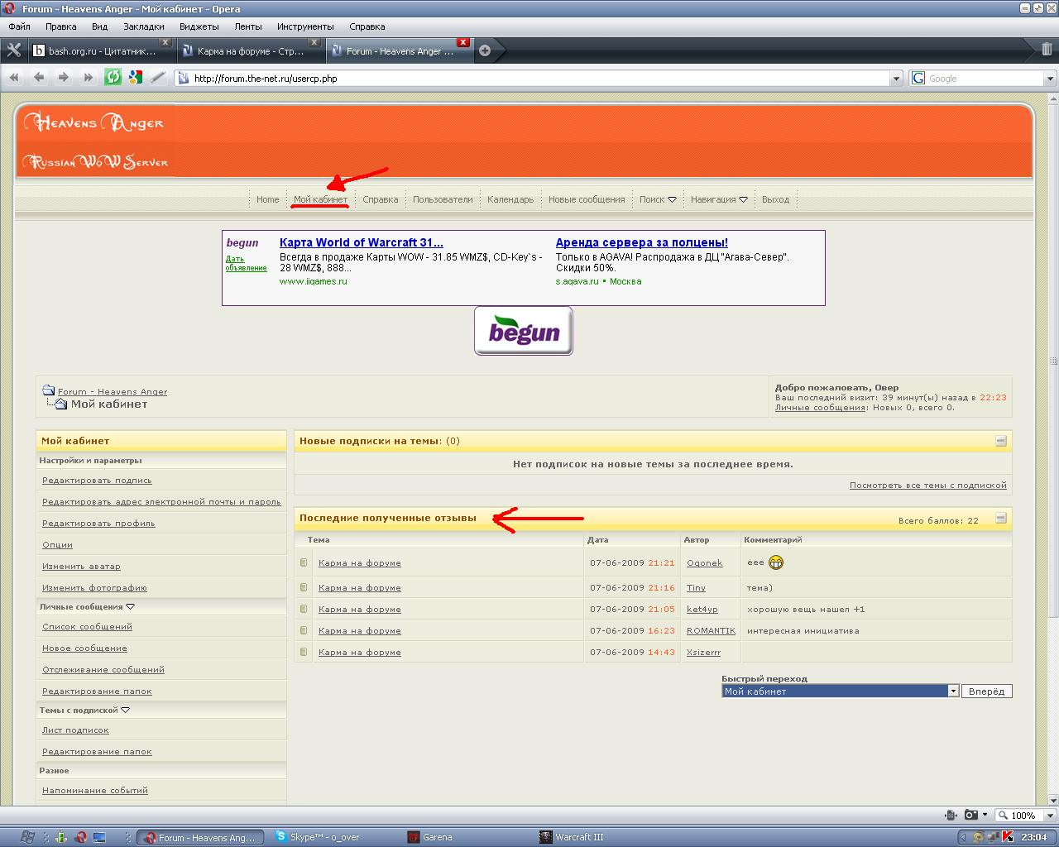
Task: Go forward with the Forward arrow
Action: pos(63,78)
